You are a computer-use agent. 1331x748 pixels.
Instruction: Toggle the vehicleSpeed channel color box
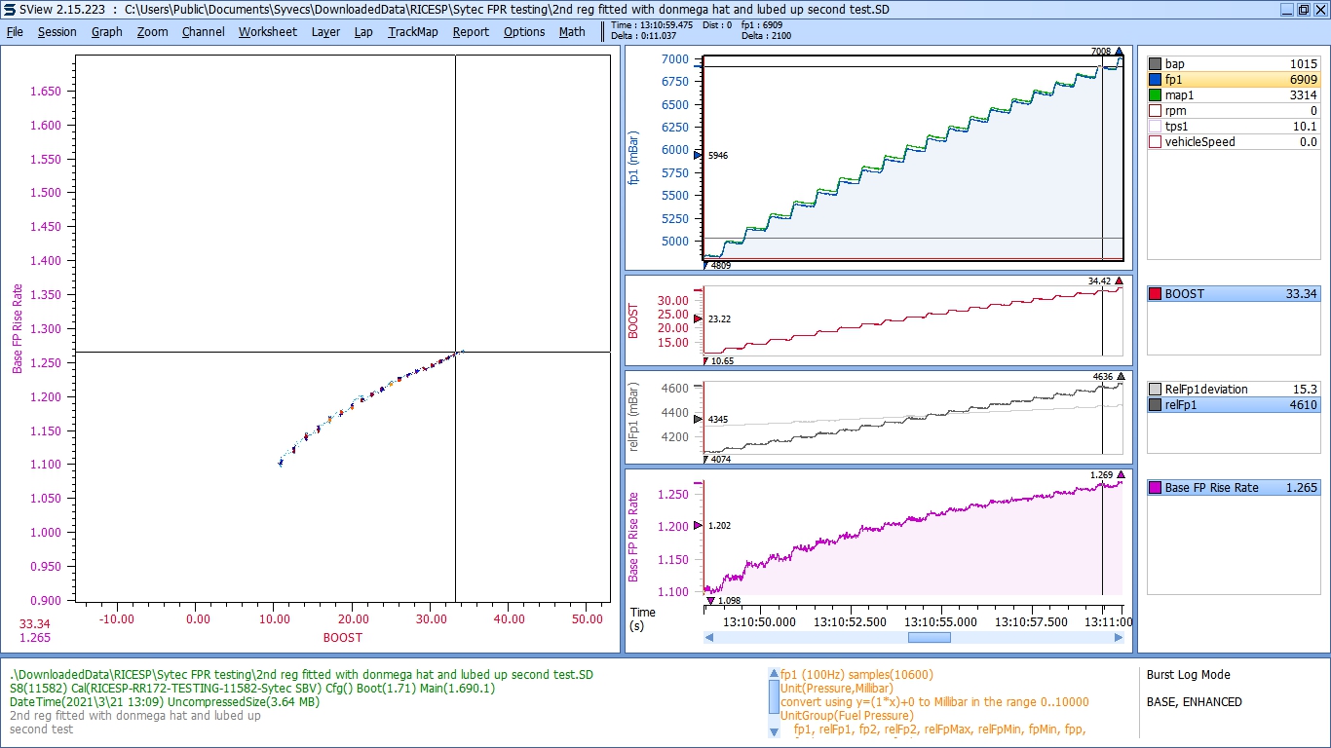point(1156,142)
